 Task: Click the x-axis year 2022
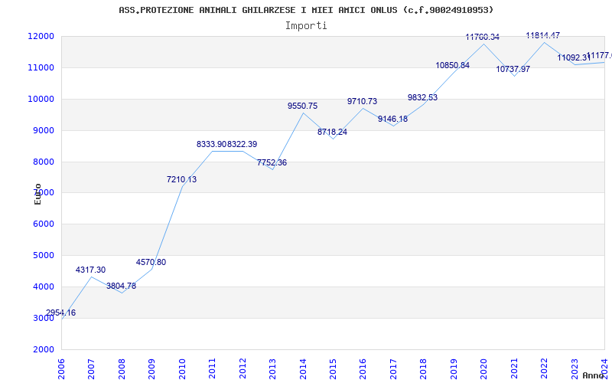point(545,368)
